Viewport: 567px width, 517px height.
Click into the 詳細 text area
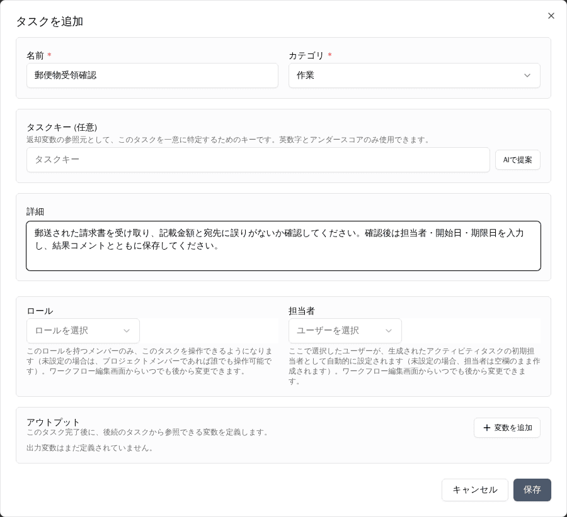pos(283,246)
